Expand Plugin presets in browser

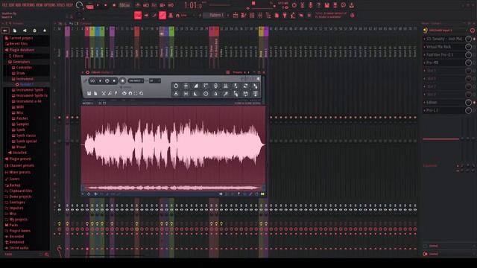[x=20, y=159]
